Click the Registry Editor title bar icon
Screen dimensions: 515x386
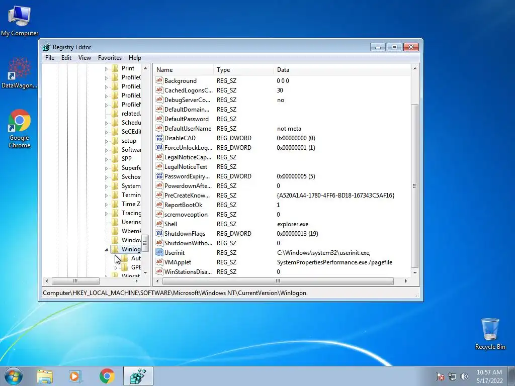[47, 47]
